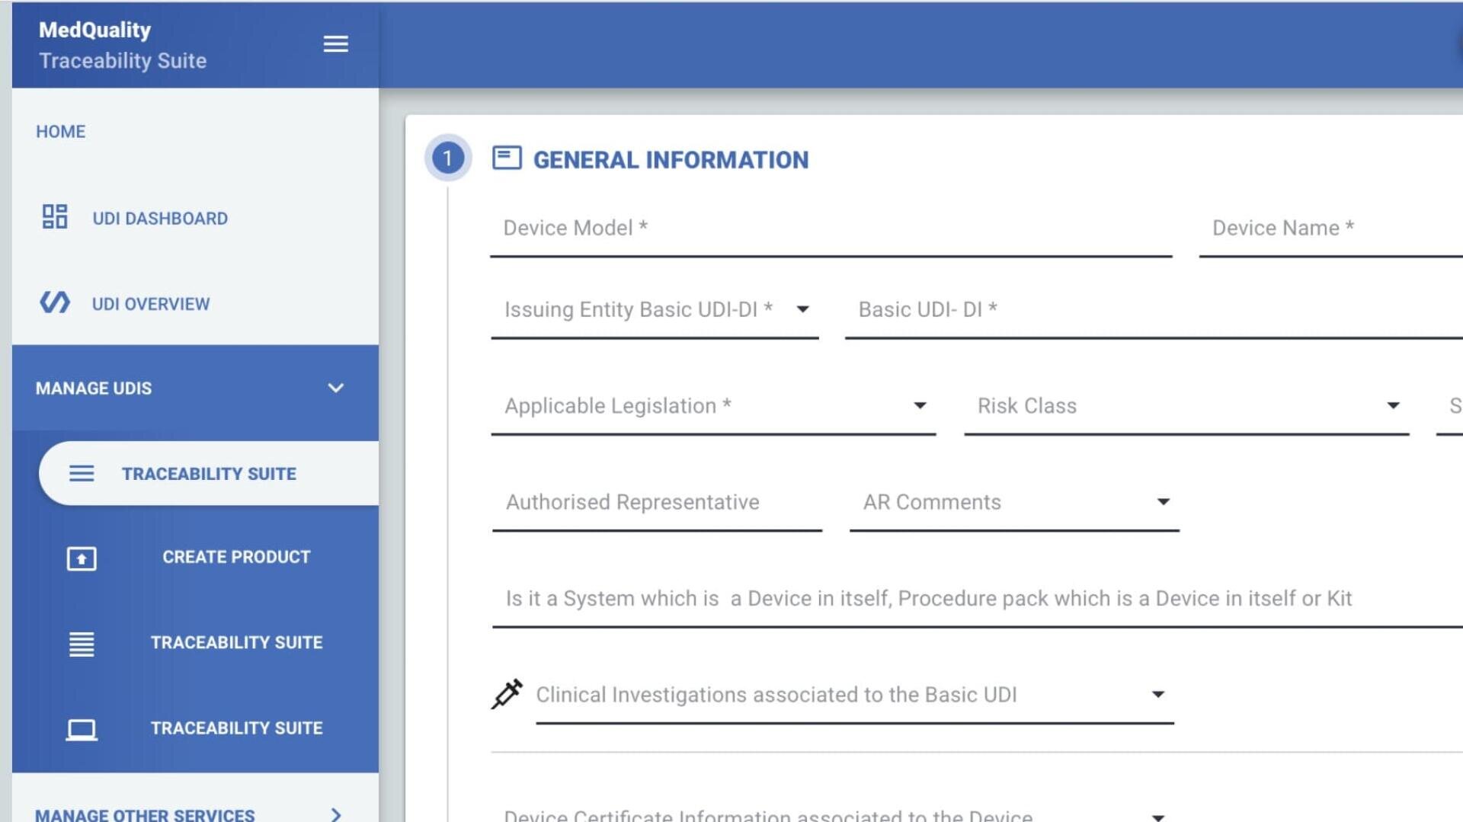Click the laptop icon in sidebar
This screenshot has height=822, width=1463.
tap(82, 729)
